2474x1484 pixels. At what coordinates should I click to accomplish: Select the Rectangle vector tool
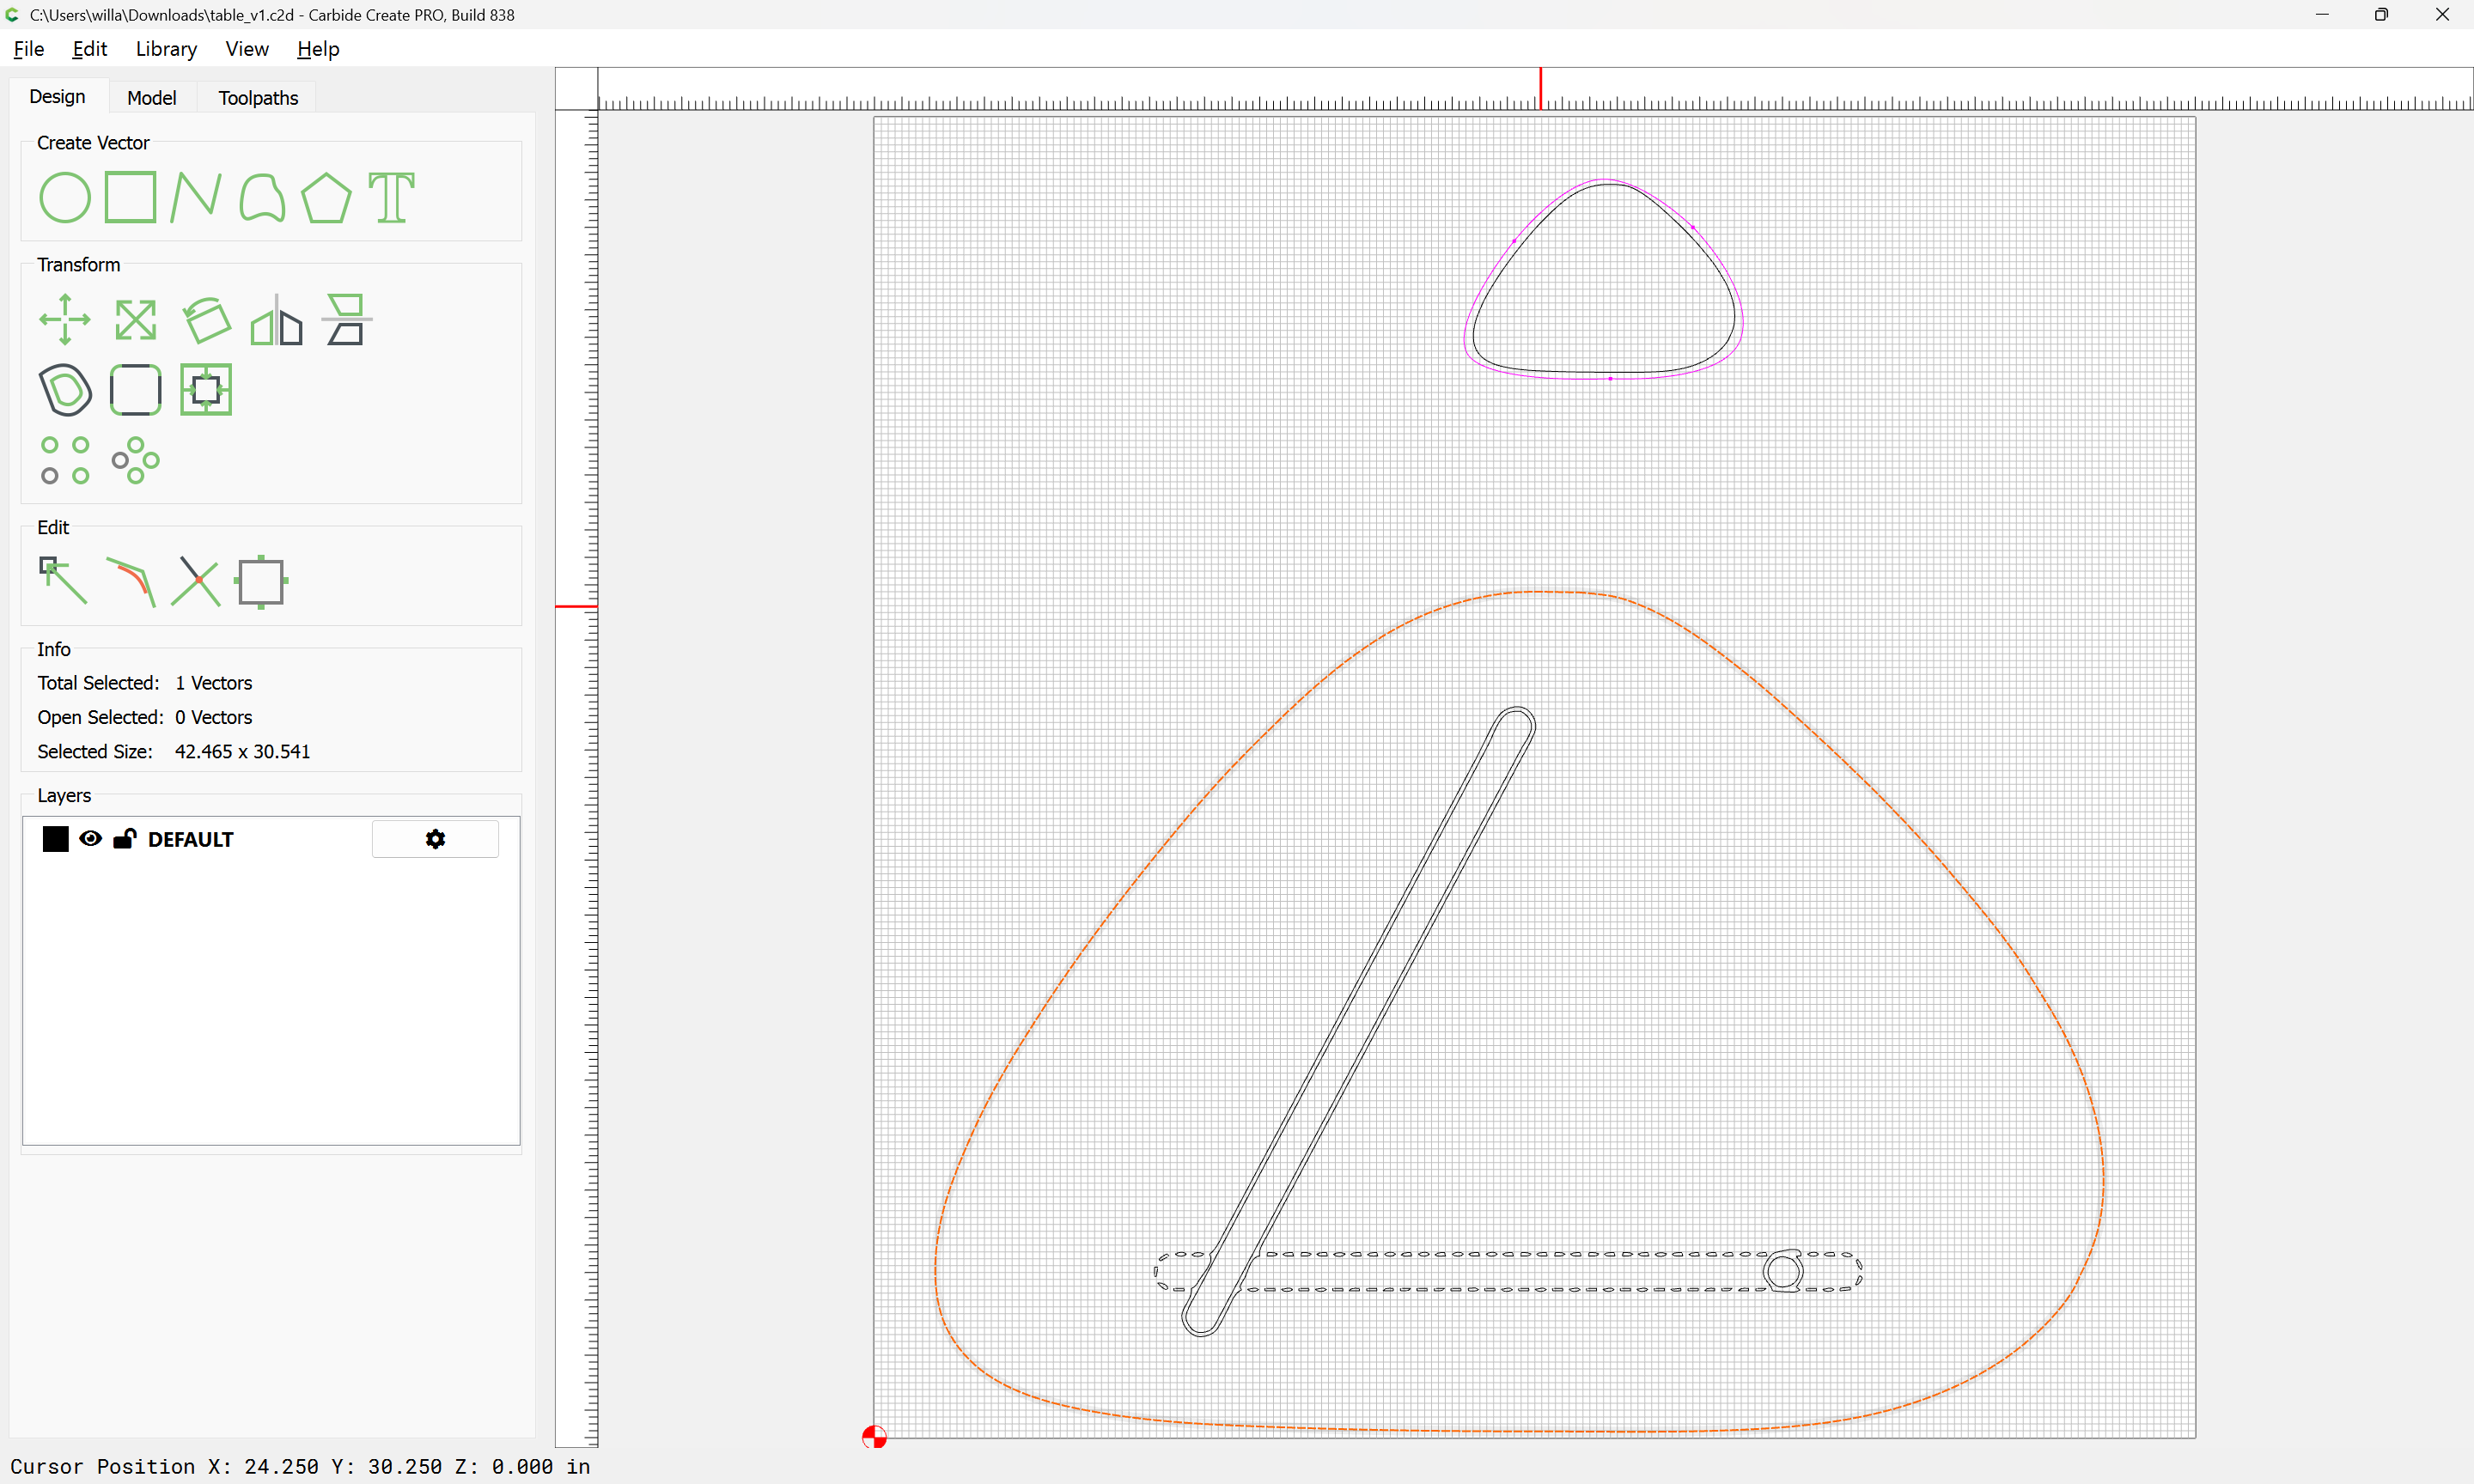pyautogui.click(x=131, y=197)
